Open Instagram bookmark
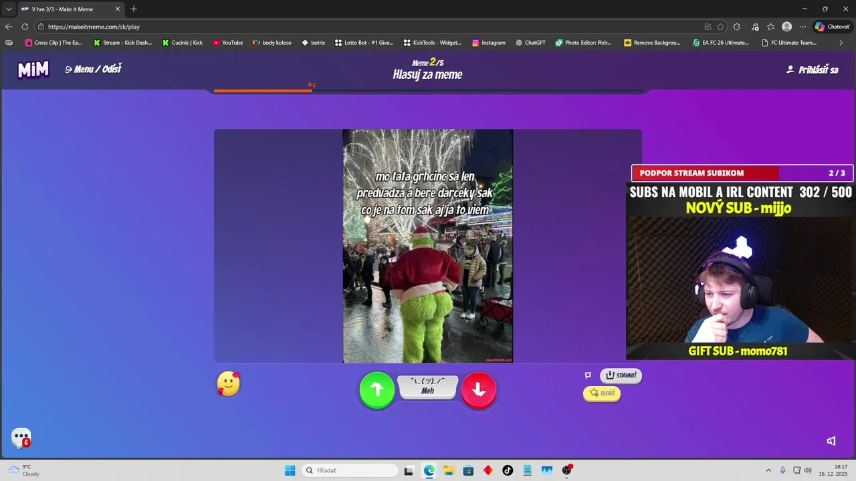The image size is (856, 481). pos(489,43)
